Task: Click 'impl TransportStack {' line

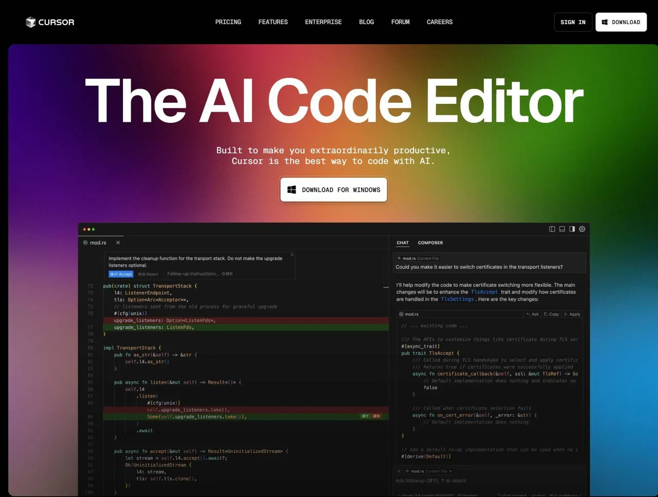Action: (x=132, y=348)
